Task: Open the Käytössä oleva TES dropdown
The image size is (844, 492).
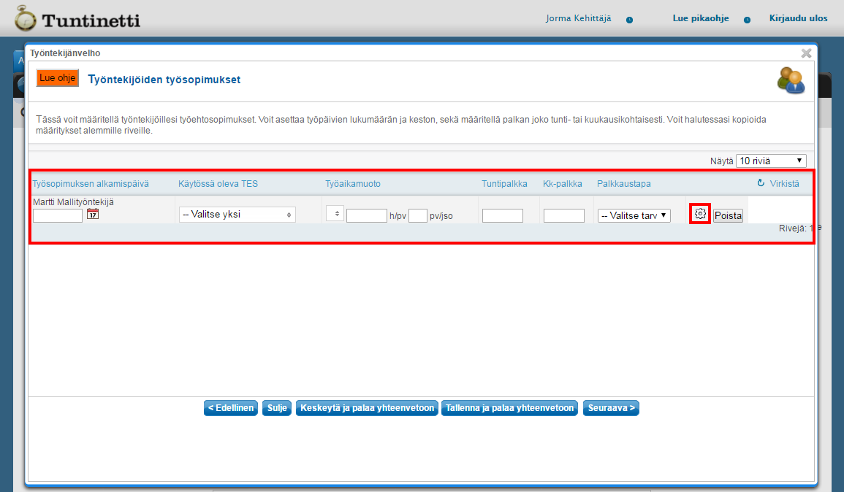Action: 237,215
